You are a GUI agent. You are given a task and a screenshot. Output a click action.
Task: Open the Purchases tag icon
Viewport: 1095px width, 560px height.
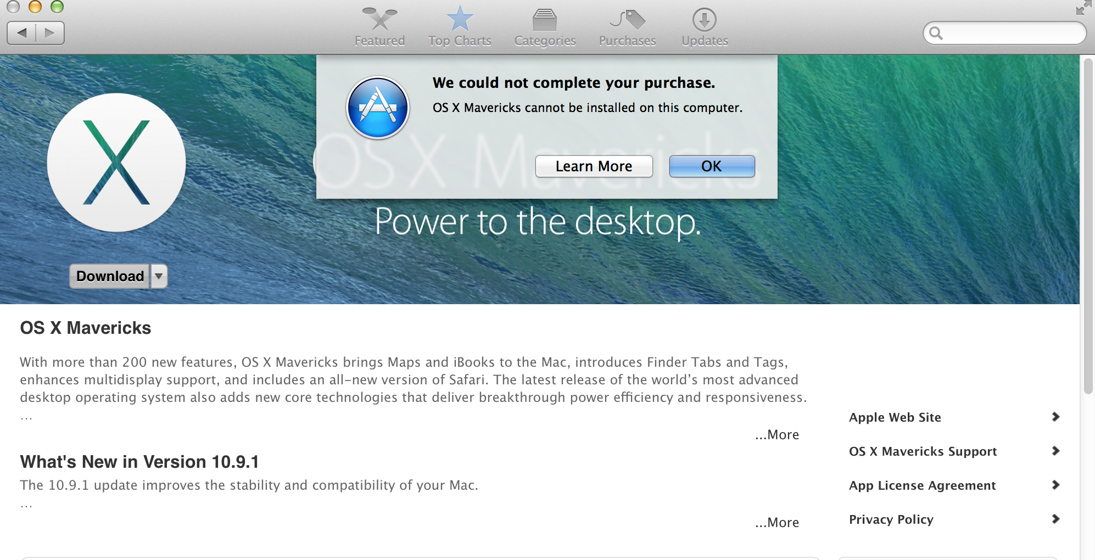coord(628,20)
